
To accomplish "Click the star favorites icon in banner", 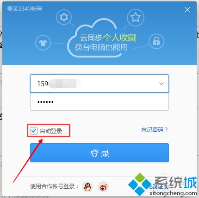I will coord(136,17).
